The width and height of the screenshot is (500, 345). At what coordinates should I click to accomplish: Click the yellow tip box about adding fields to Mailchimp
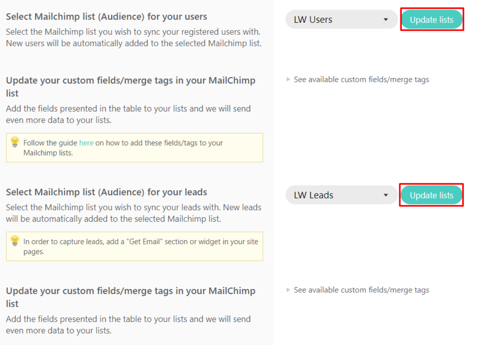coord(134,147)
